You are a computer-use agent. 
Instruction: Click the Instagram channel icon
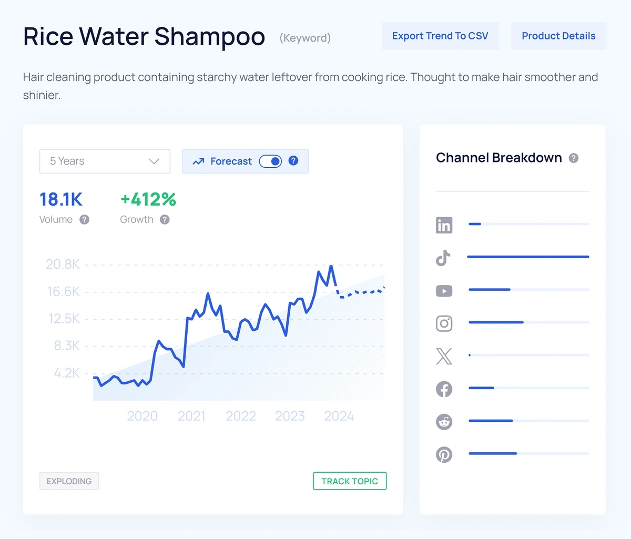coord(444,323)
